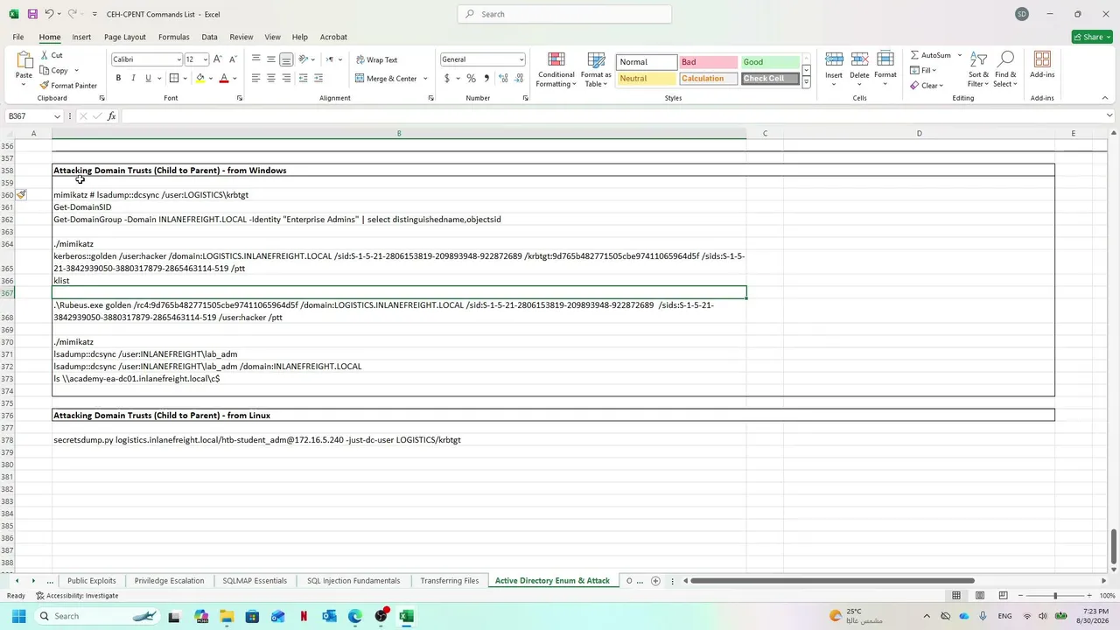Toggle Italic formatting
Image resolution: width=1120 pixels, height=630 pixels.
(x=133, y=79)
